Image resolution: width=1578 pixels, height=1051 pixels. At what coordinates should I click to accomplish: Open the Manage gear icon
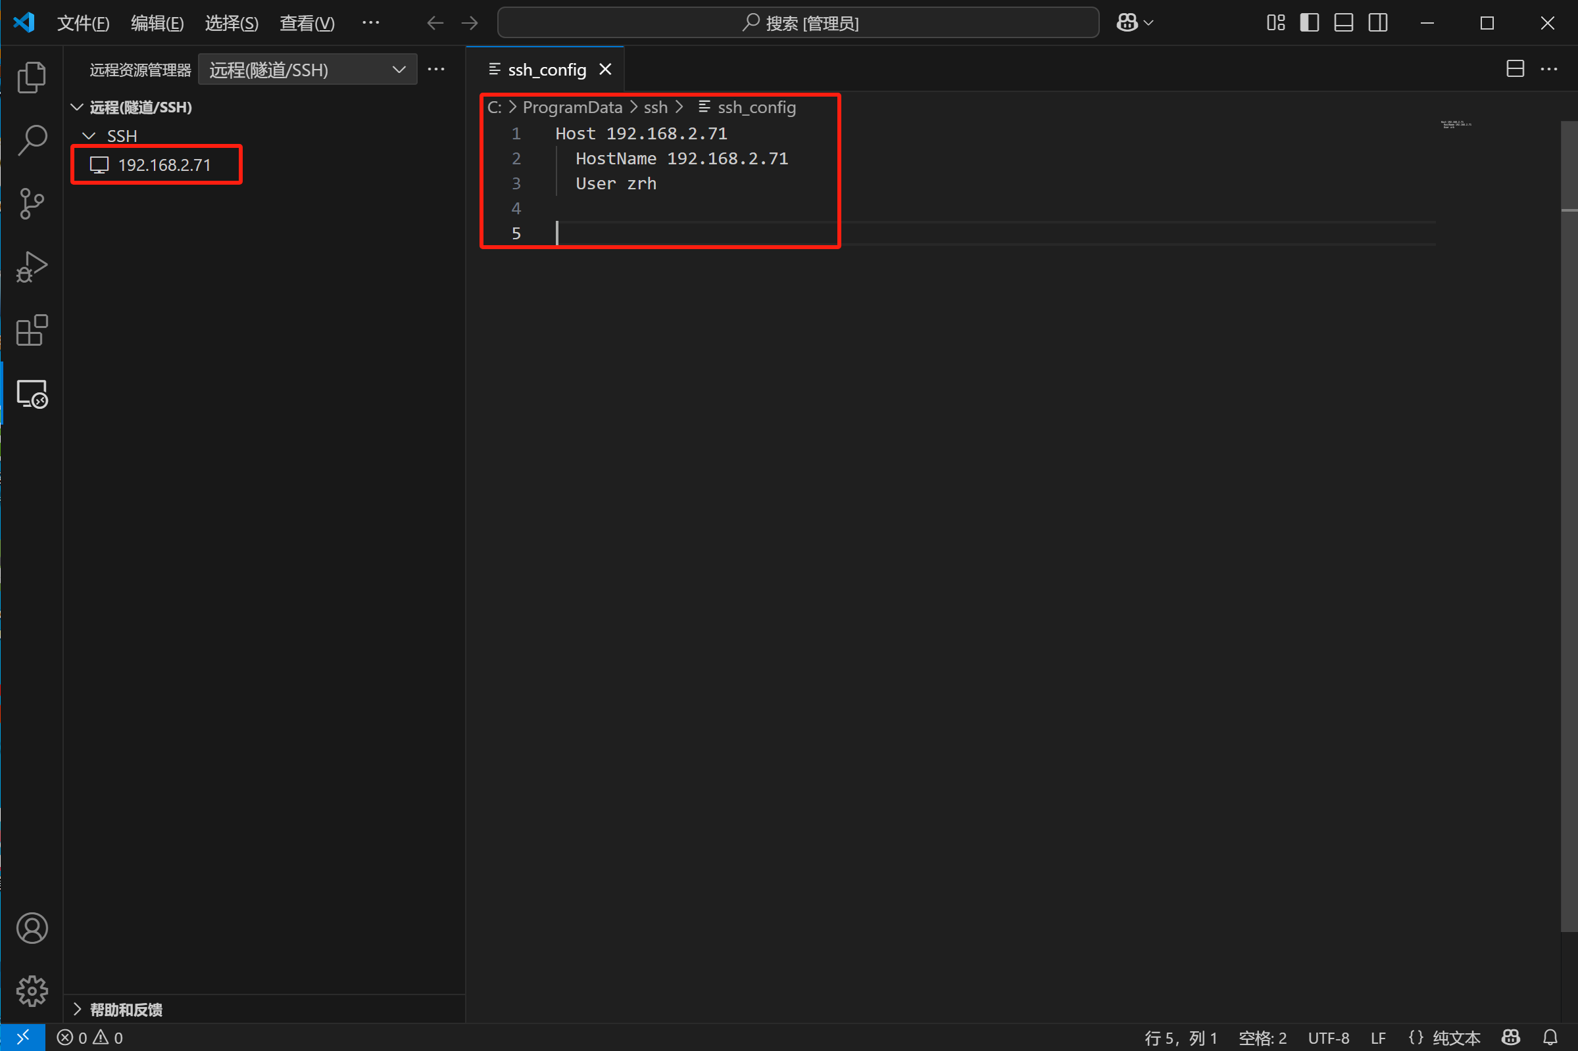click(x=32, y=991)
